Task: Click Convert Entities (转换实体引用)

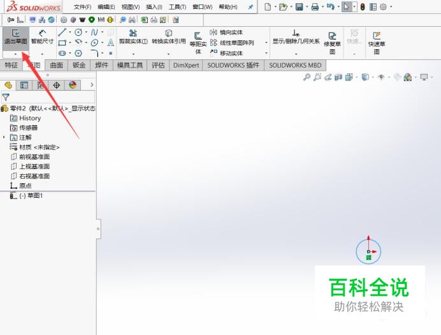Action: click(168, 37)
